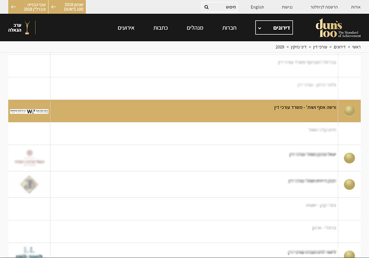Open the כתבות articles menu
The image size is (369, 258).
[x=161, y=28]
